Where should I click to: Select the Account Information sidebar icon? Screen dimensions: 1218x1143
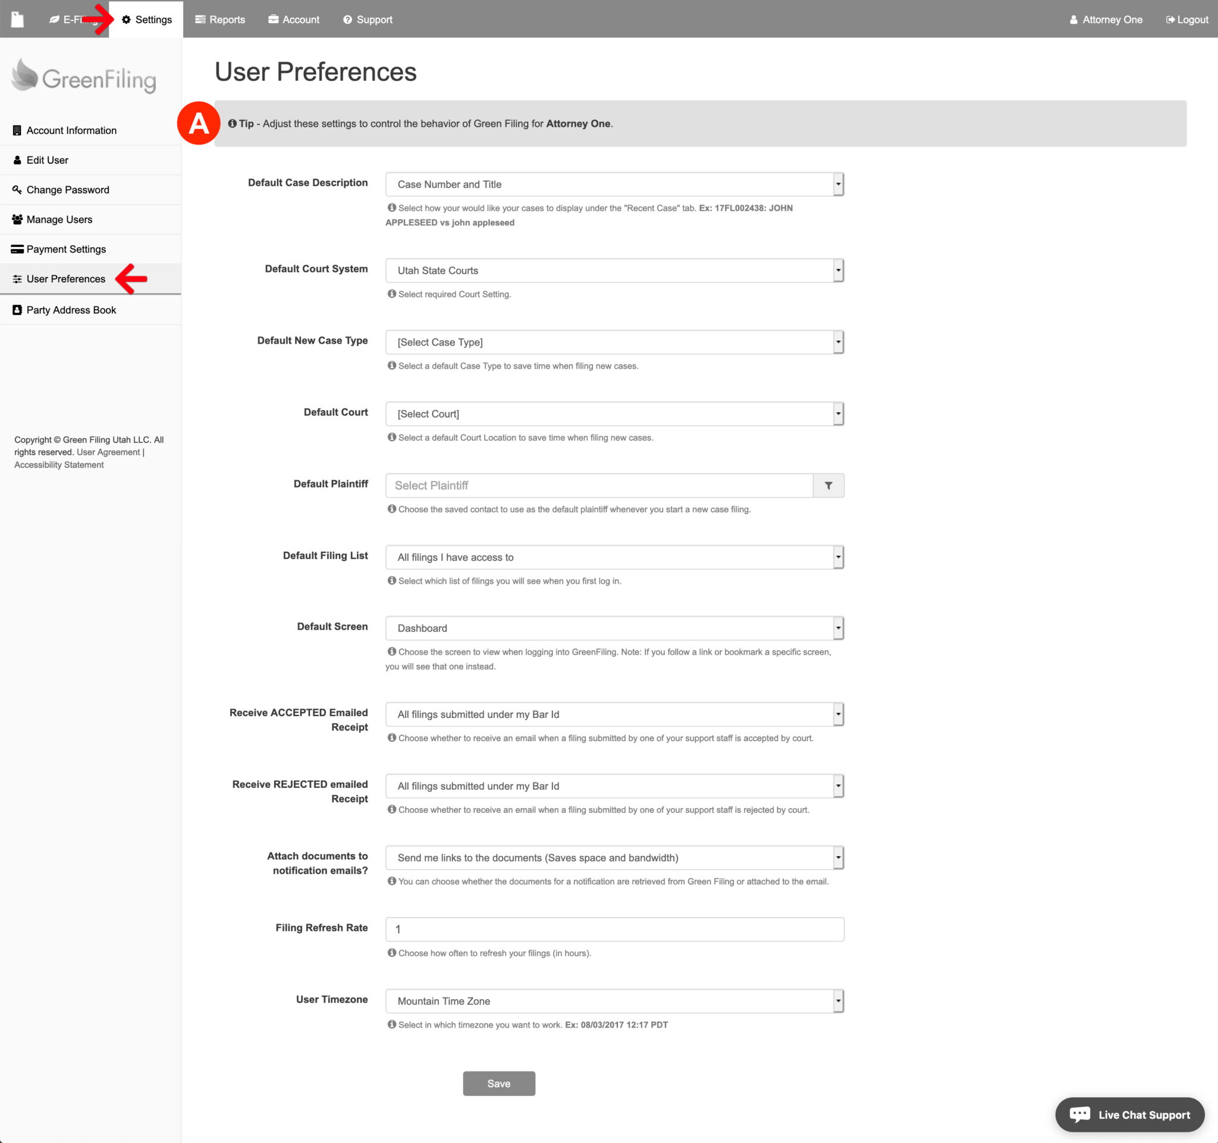coord(17,130)
